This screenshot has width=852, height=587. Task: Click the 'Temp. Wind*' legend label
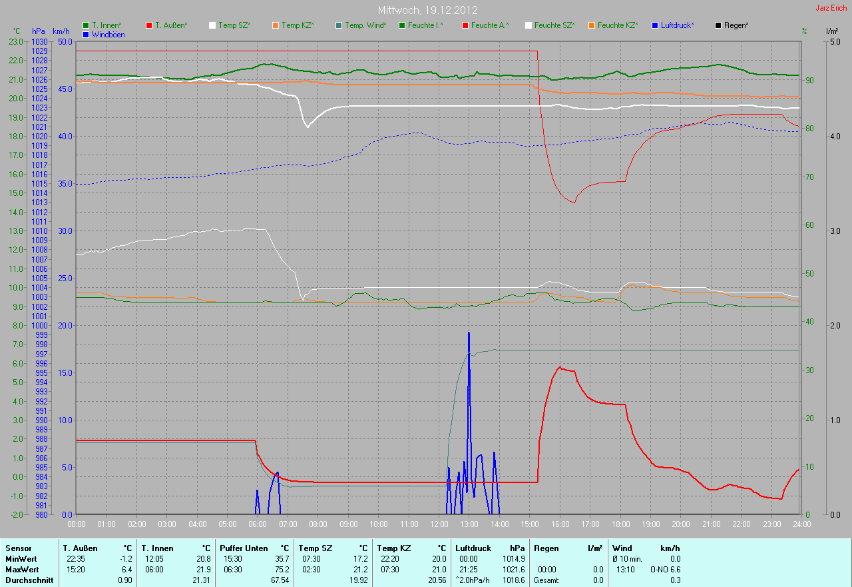365,25
